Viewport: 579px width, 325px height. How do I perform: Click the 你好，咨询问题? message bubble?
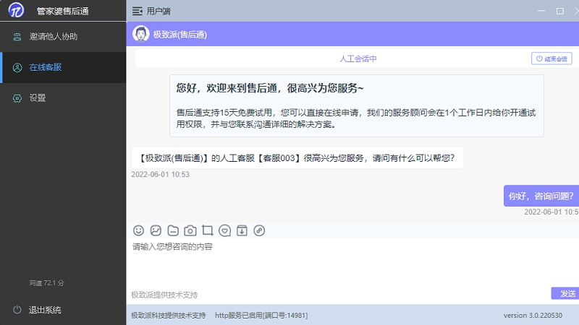coord(541,196)
